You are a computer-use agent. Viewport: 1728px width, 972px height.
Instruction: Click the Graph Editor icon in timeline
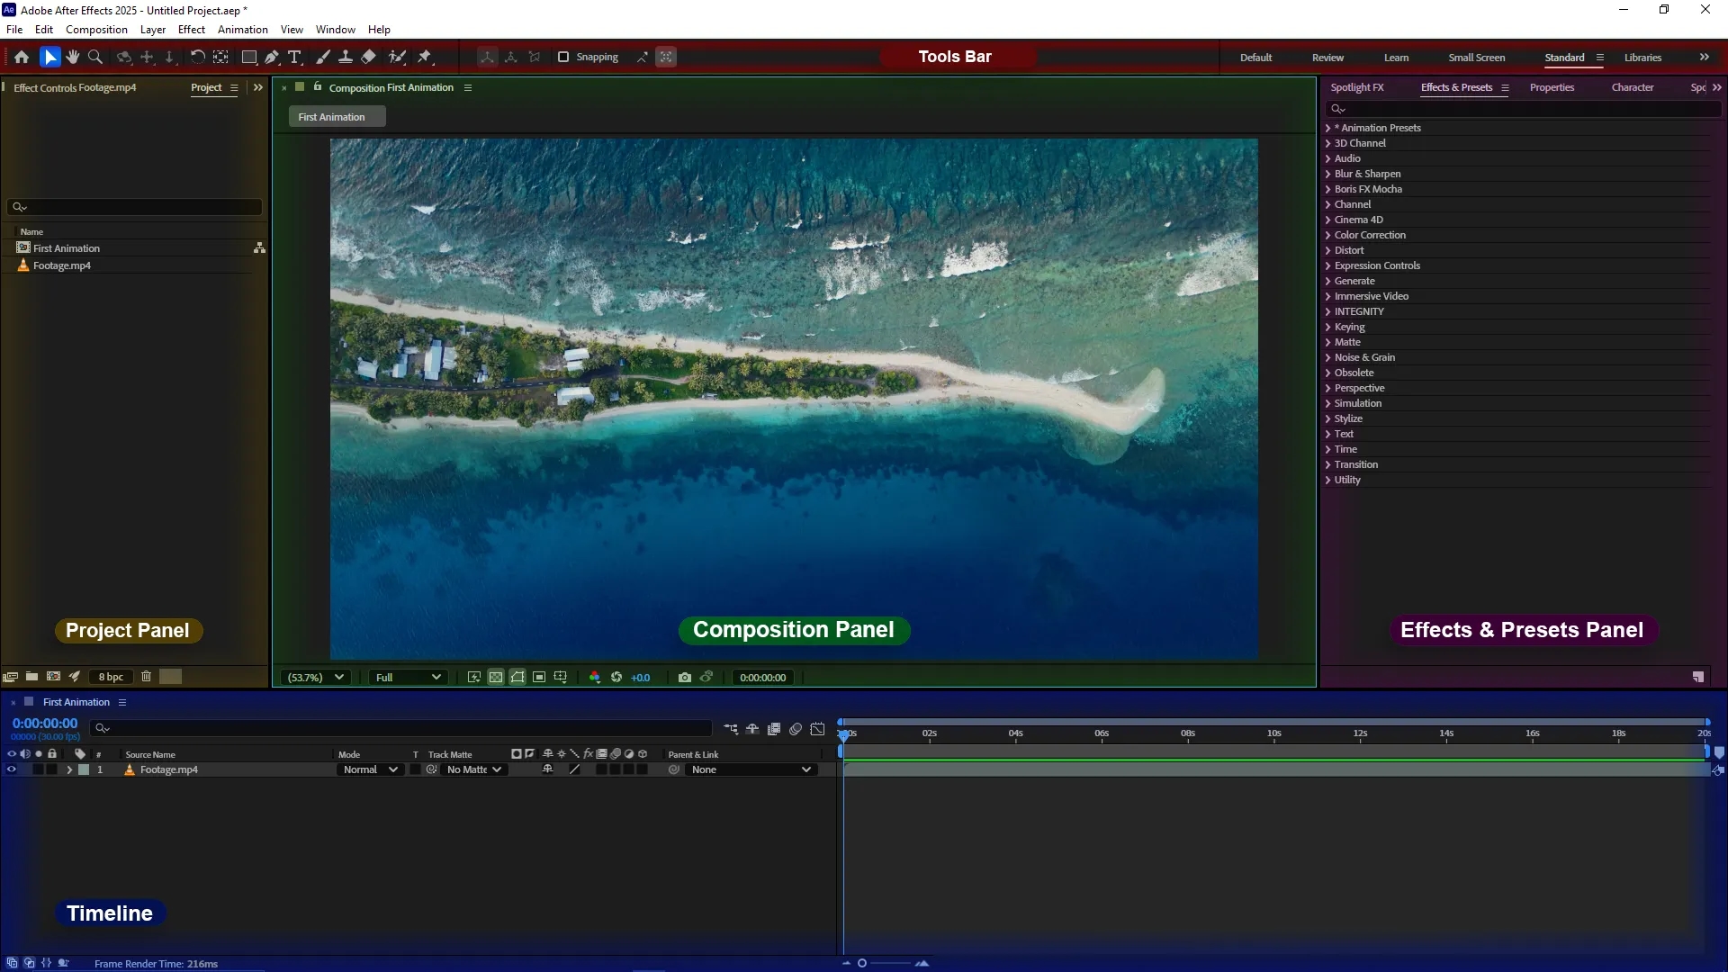tap(817, 729)
